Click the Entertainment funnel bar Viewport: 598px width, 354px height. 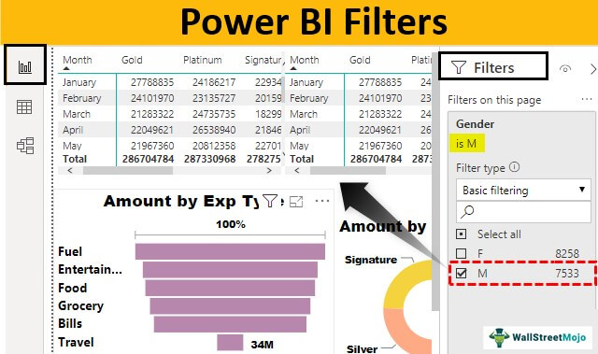230,270
